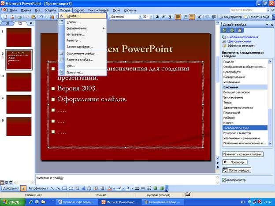This screenshot has height=206, width=275.
Task: Open the font size 32 dropdown arrow
Action: click(x=151, y=17)
